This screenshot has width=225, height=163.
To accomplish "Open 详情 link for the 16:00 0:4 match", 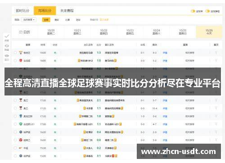I will 165,132.
